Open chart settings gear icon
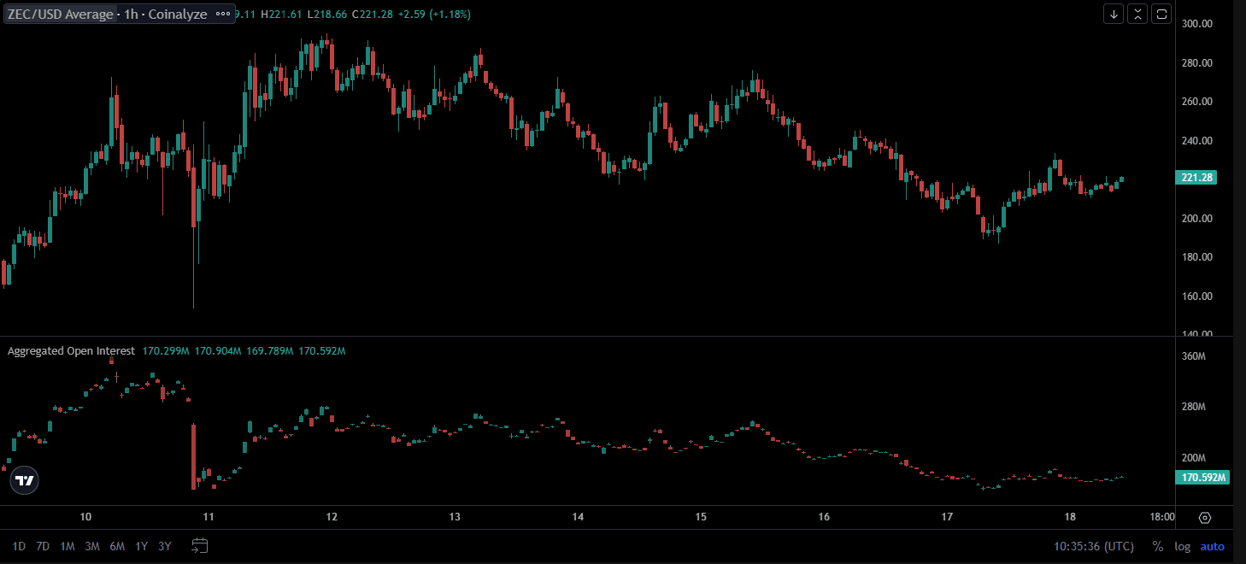Image resolution: width=1246 pixels, height=564 pixels. pos(1205,518)
